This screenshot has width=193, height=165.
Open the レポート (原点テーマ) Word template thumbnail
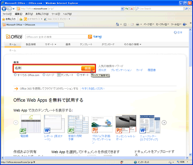[x=54, y=124]
